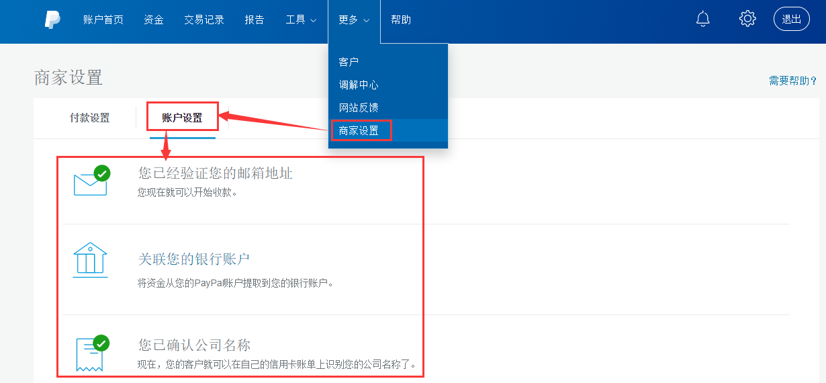Click the 退出 logout button
The image size is (826, 383).
pyautogui.click(x=792, y=19)
